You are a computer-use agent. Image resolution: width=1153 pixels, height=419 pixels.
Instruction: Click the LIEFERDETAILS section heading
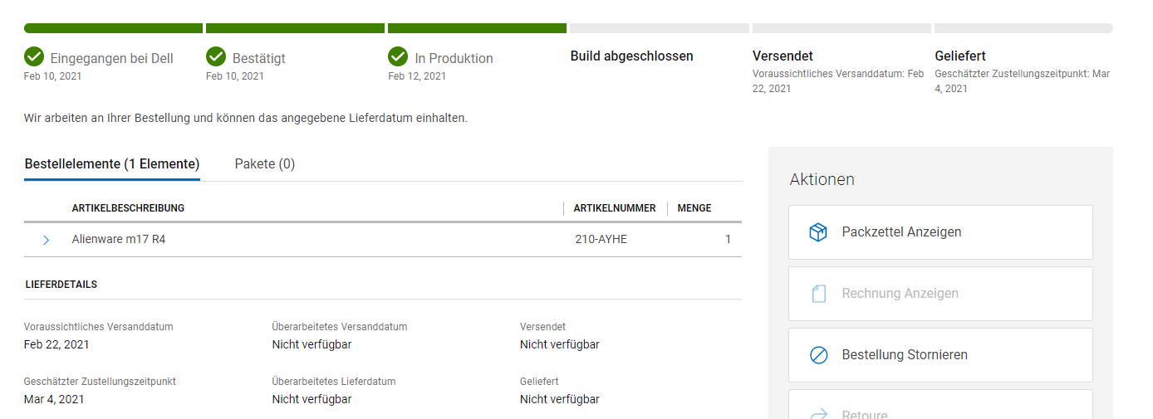61,285
